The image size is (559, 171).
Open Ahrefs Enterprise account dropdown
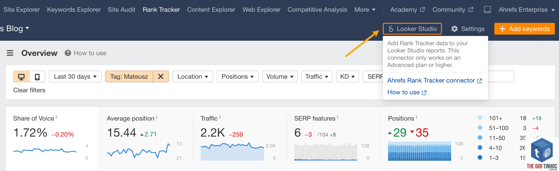(527, 10)
